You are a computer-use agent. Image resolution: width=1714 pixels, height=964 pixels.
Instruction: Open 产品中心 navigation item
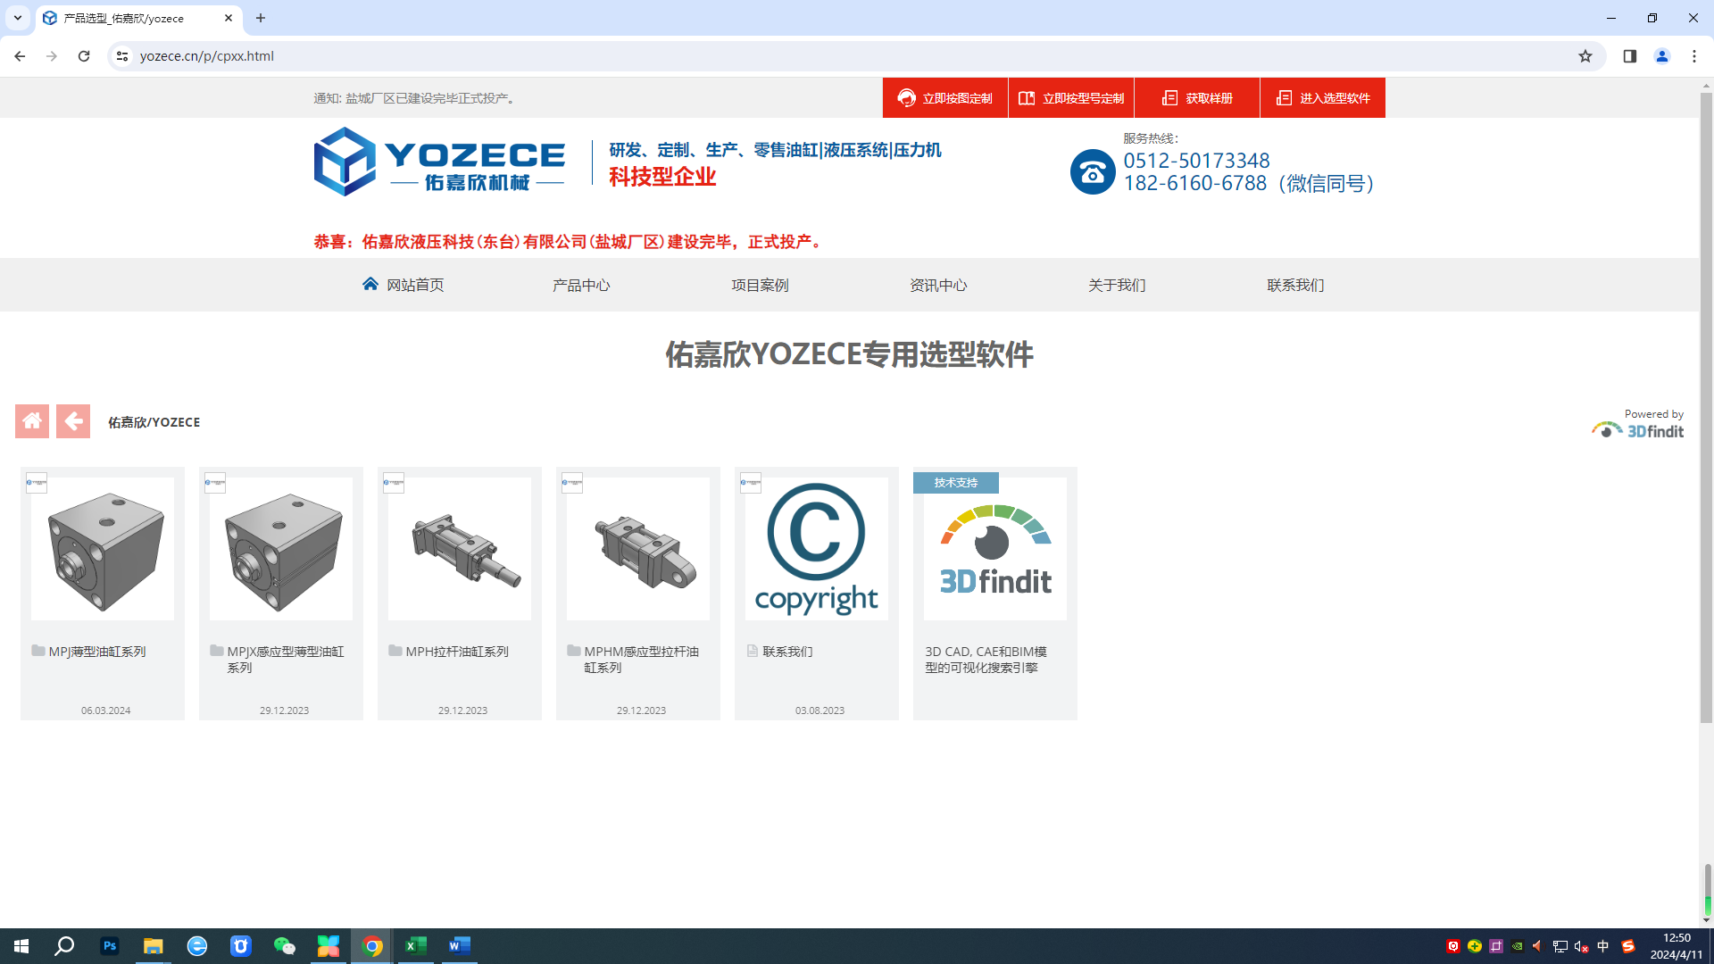click(x=581, y=285)
